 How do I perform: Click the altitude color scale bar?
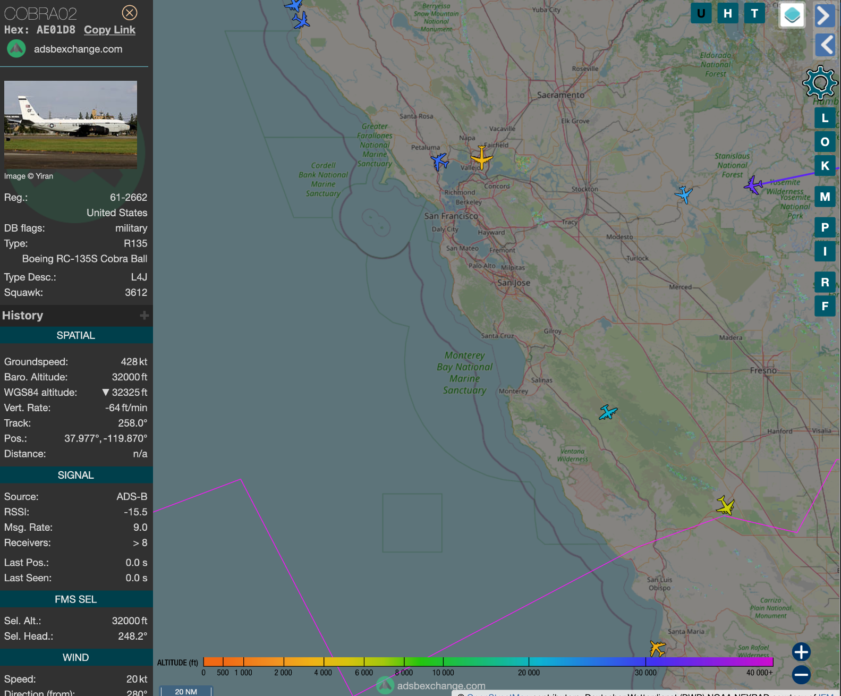[488, 661]
